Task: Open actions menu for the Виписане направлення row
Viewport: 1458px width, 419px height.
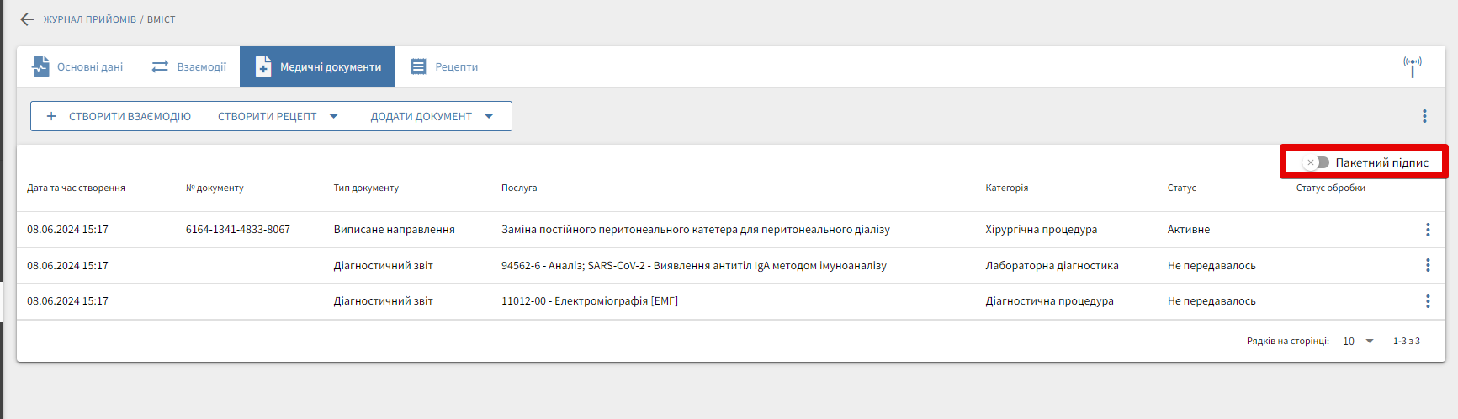Action: [1428, 230]
